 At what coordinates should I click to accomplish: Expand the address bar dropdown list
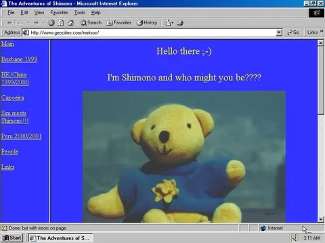(279, 32)
